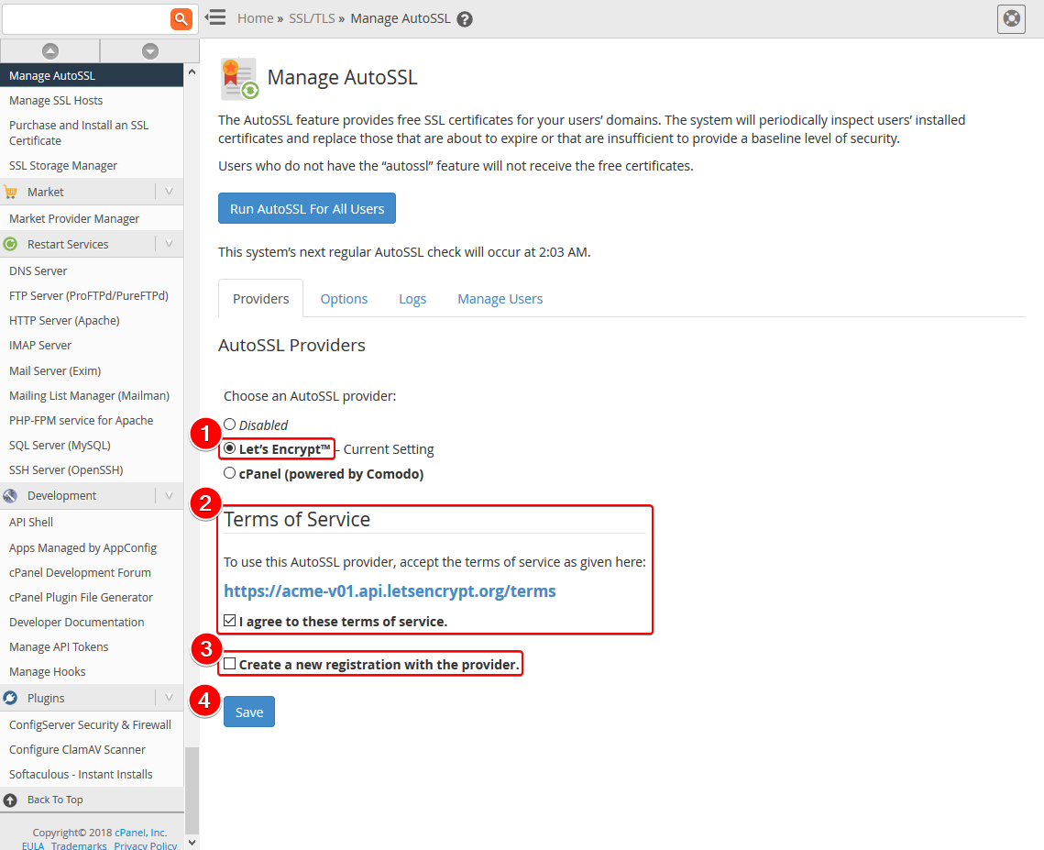Switch to the Manage Users tab
Viewport: 1044px width, 850px height.
click(500, 299)
